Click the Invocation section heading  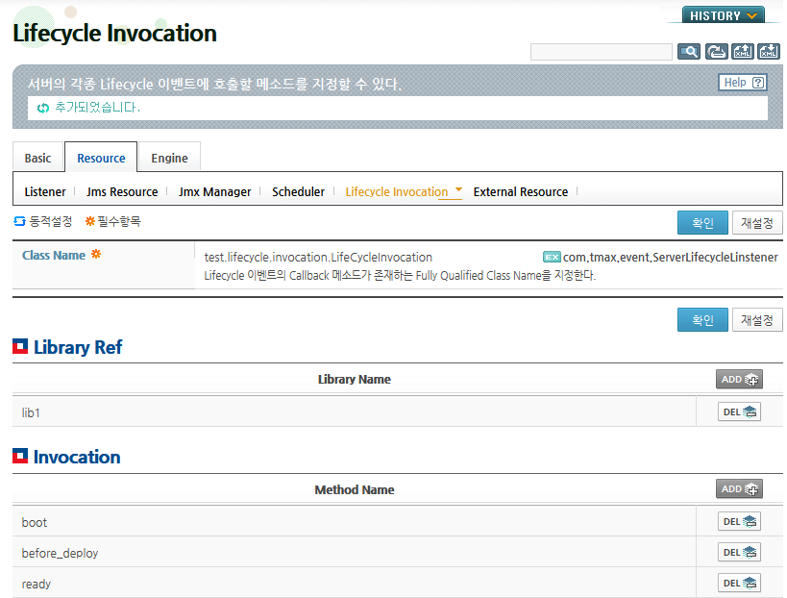[77, 457]
